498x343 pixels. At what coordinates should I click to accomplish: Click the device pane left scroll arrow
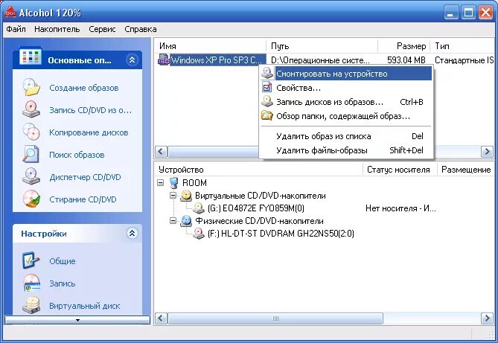(x=161, y=318)
